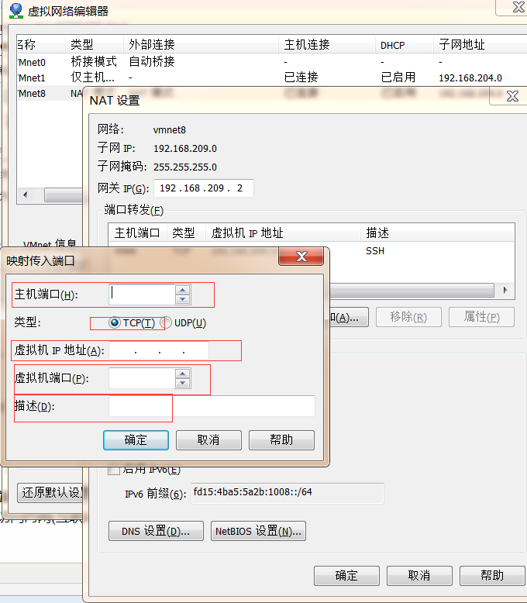Edit the 网关 IP address field

coord(204,188)
